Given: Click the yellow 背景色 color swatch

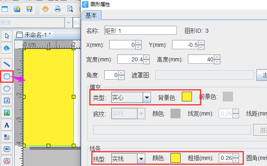Looking at the screenshot, I should click(187, 97).
